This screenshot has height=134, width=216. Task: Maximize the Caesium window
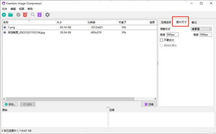point(201,3)
